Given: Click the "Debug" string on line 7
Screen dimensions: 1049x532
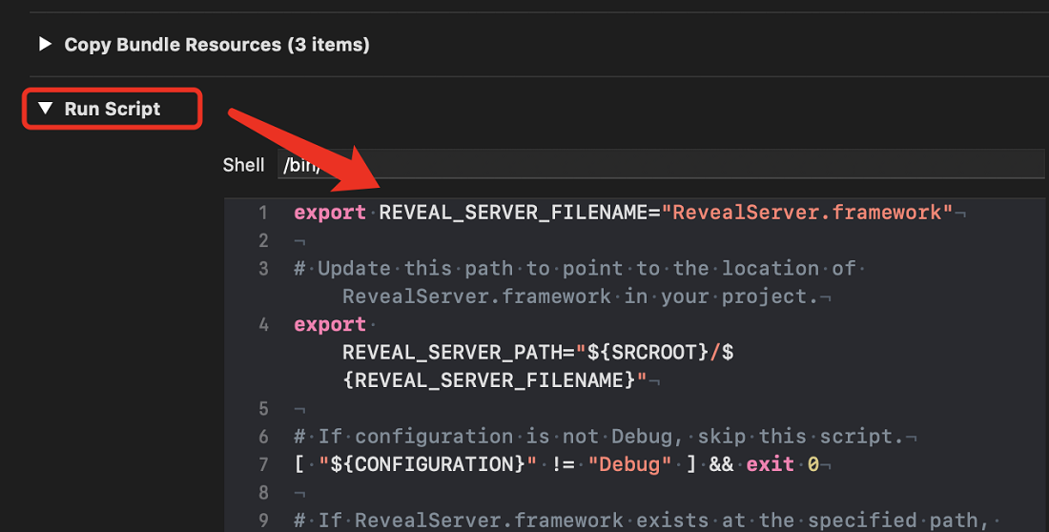Looking at the screenshot, I should coord(629,464).
